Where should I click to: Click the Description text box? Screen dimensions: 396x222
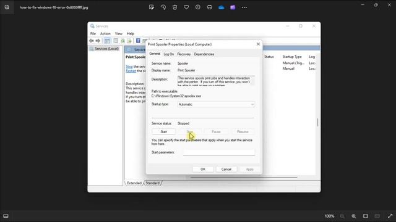click(216, 81)
